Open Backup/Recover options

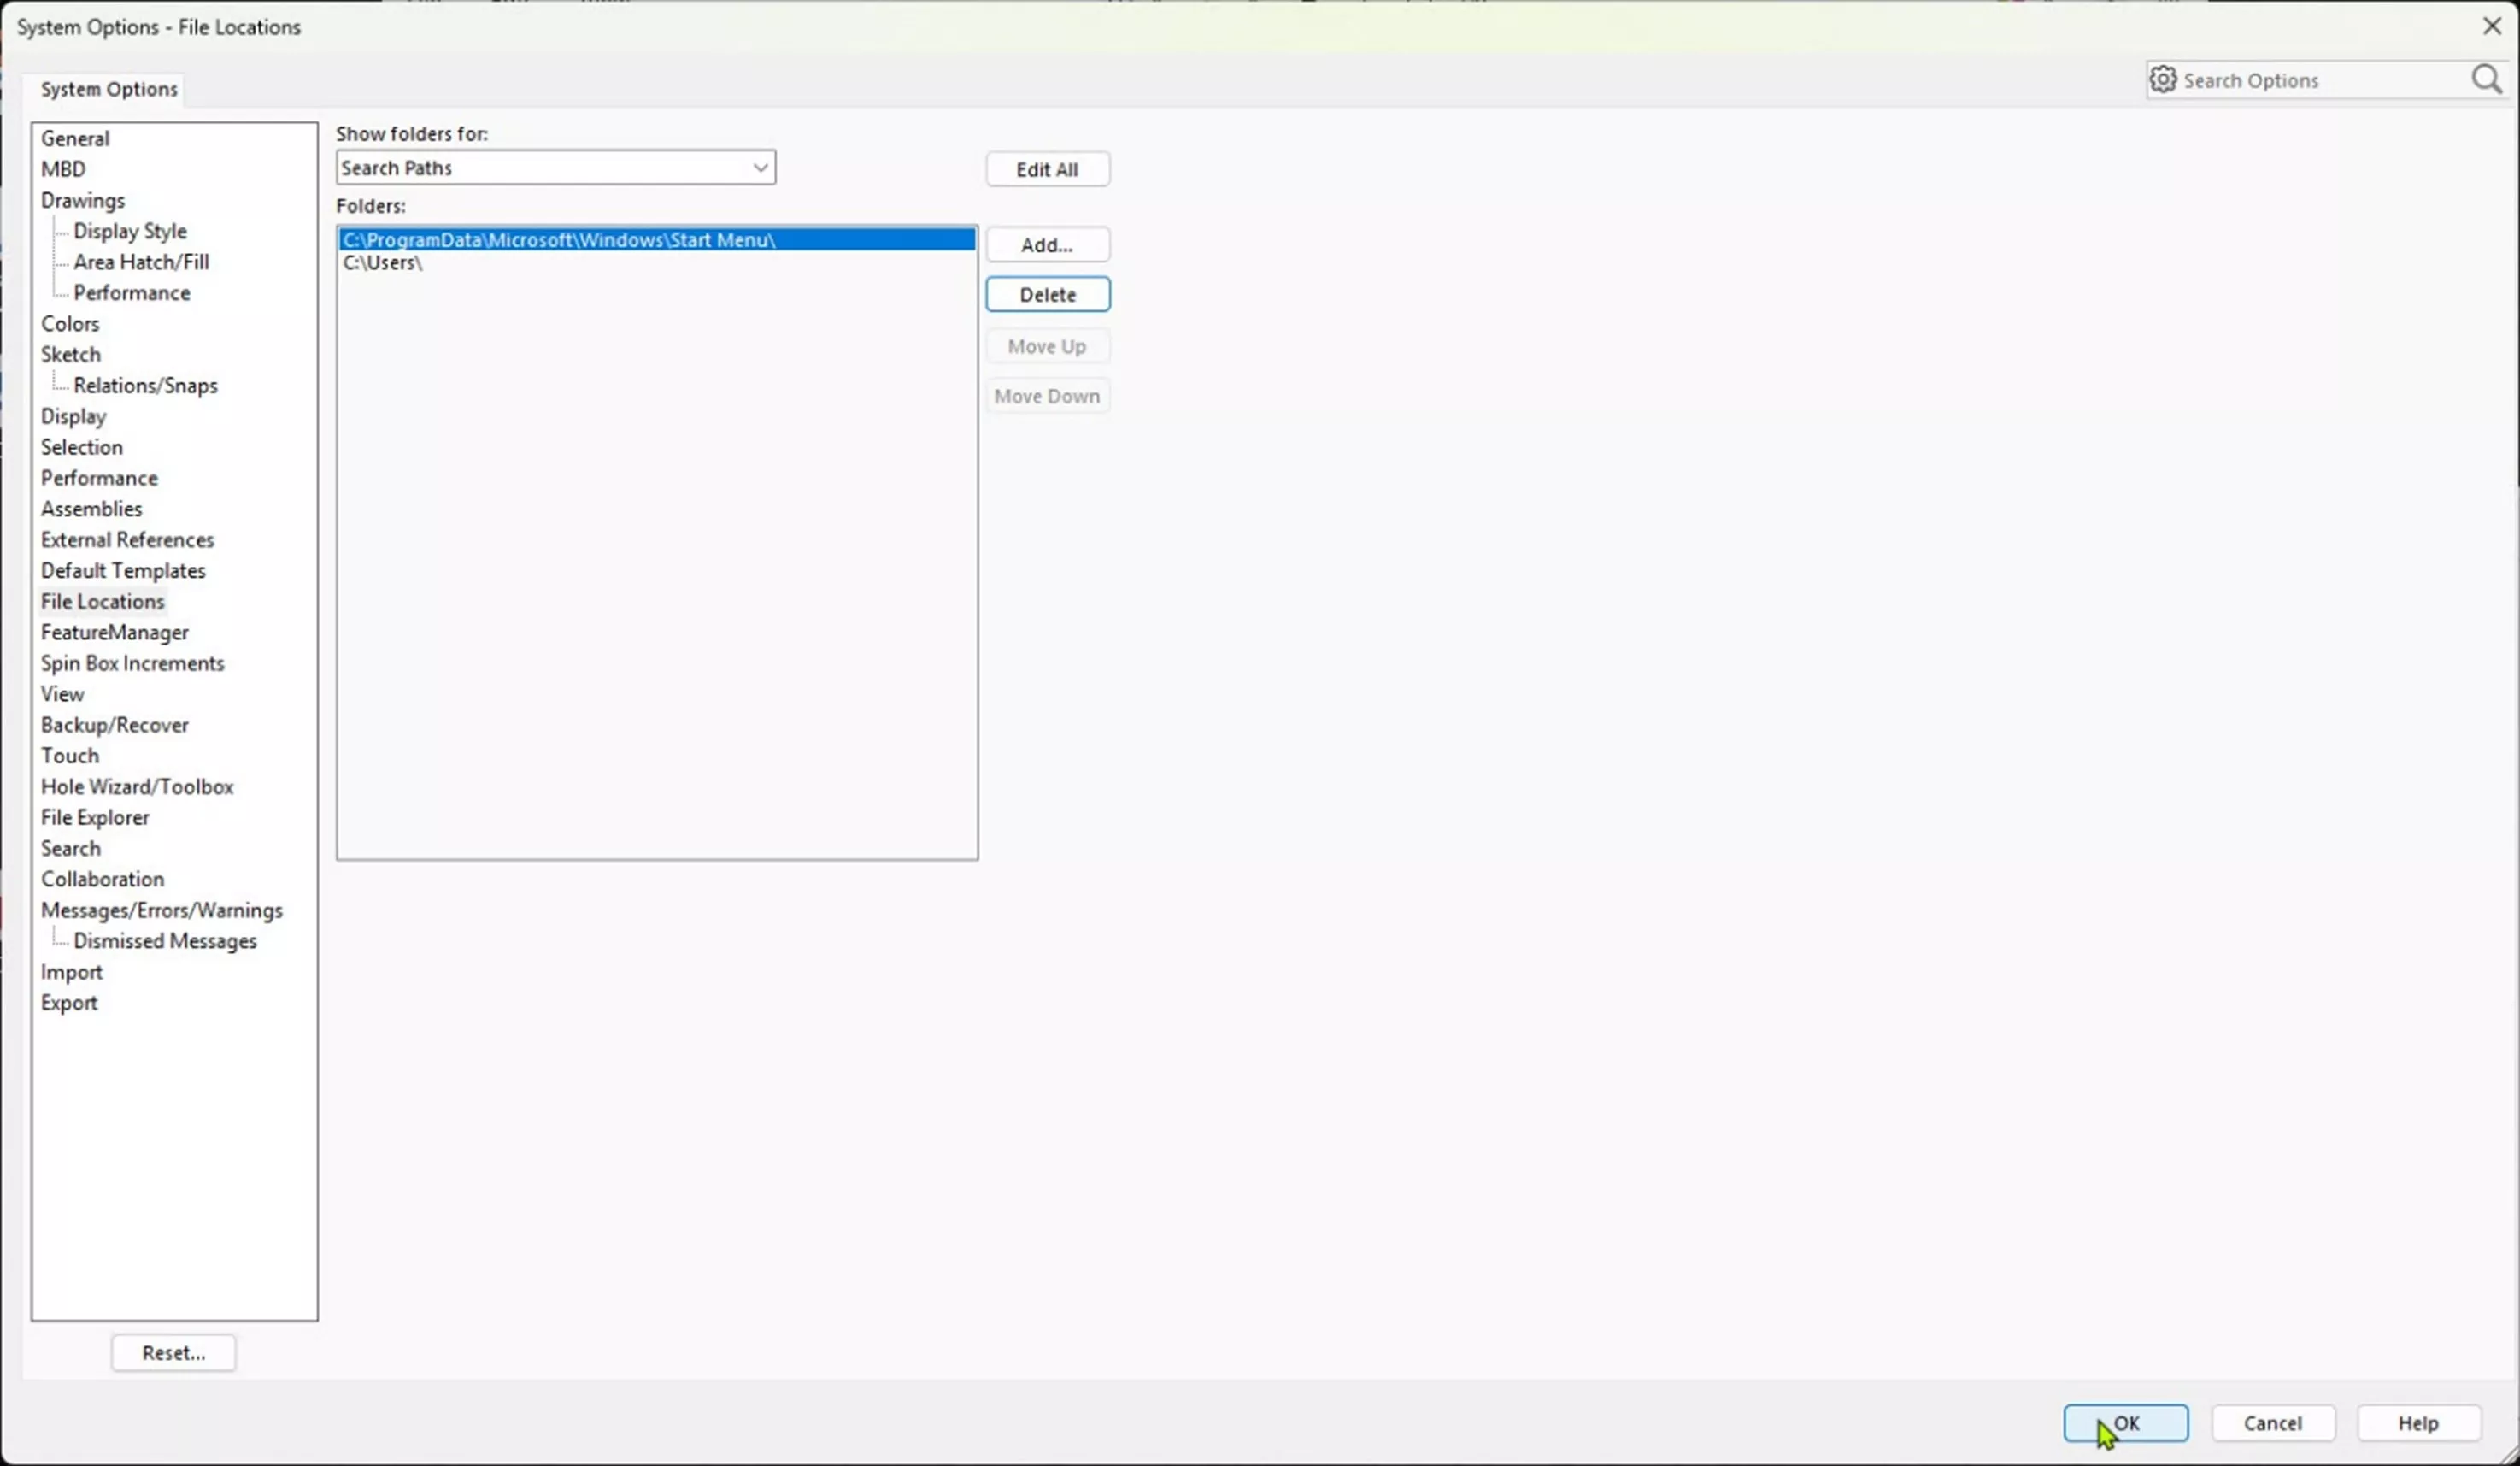coord(115,724)
